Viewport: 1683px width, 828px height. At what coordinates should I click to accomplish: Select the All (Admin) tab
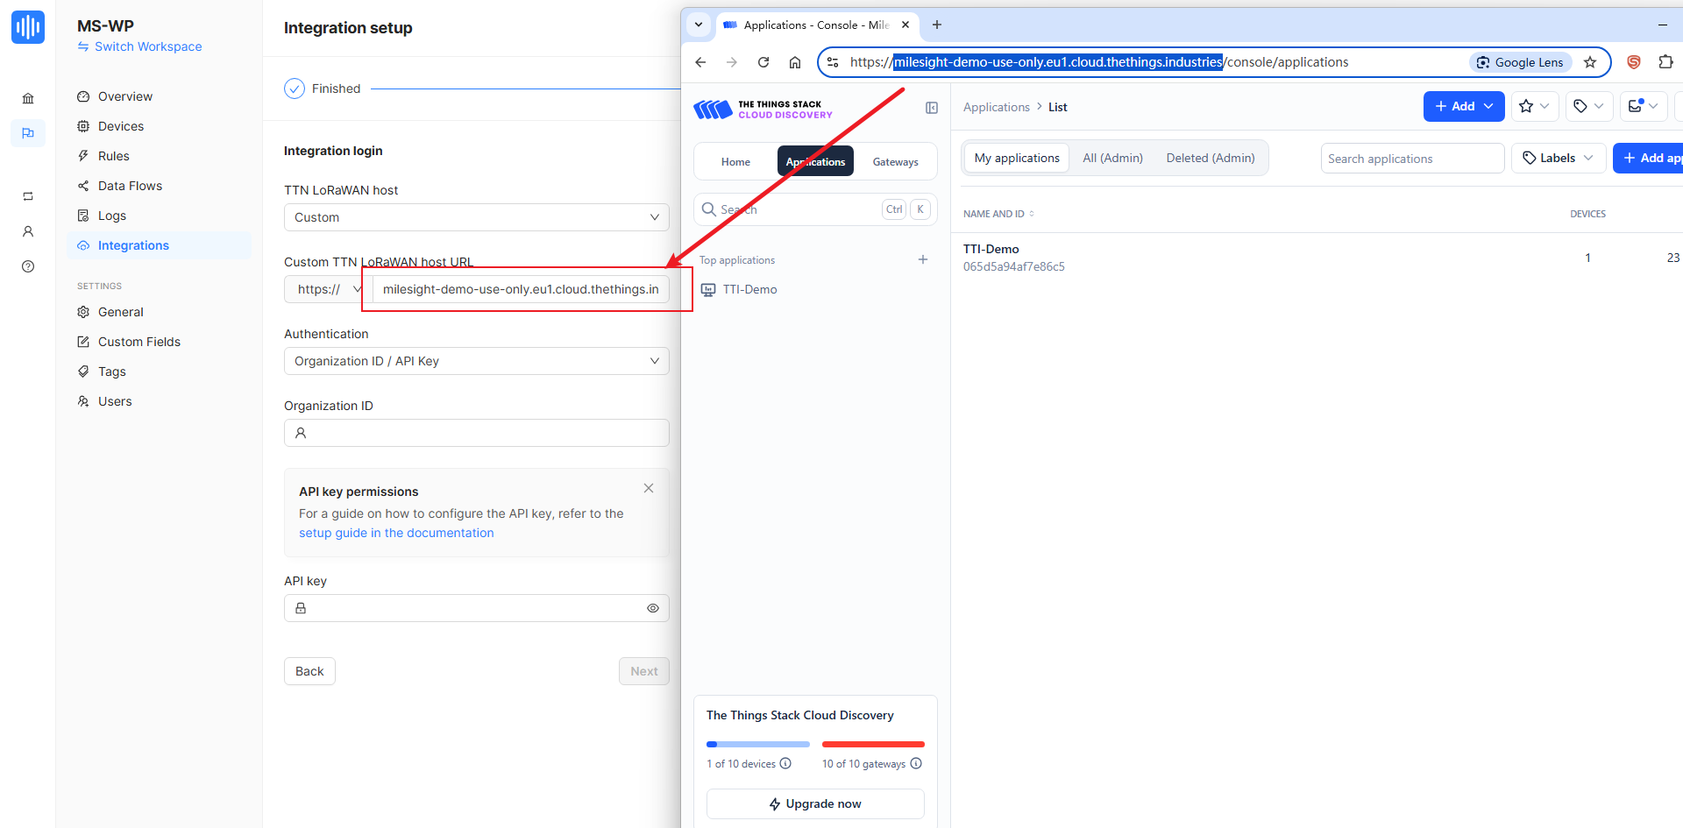click(x=1112, y=158)
